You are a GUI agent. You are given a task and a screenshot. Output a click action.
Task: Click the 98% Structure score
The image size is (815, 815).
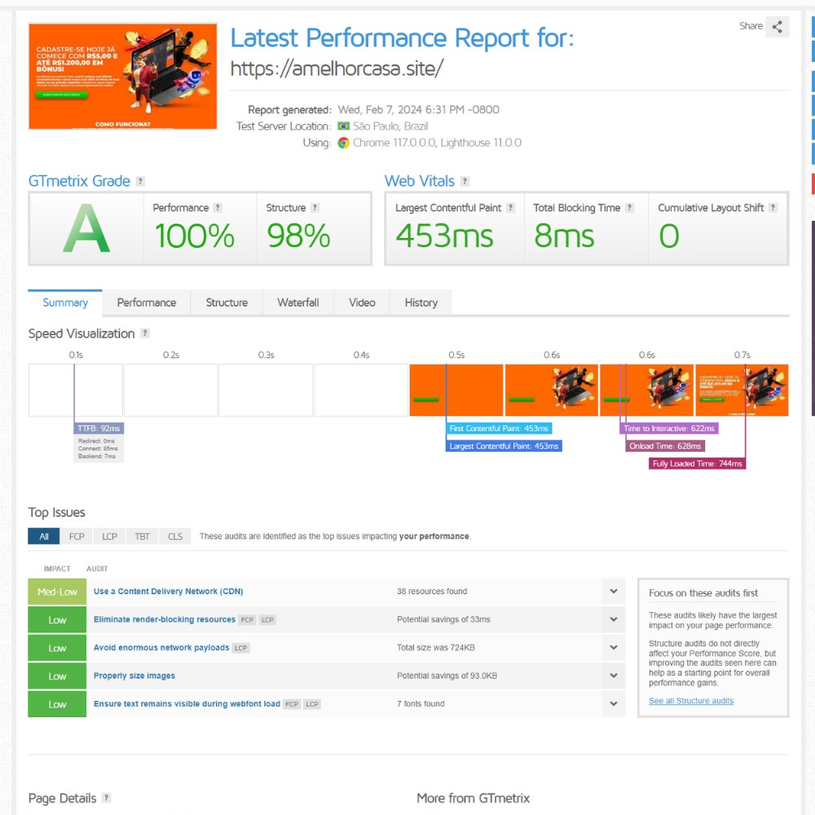tap(298, 236)
